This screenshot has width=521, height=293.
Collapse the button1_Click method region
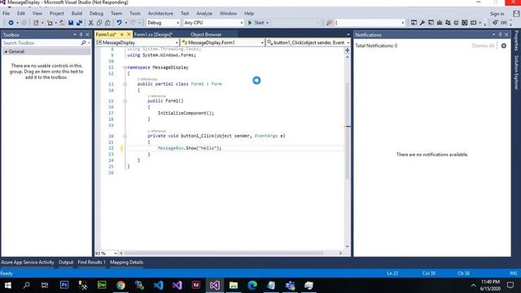point(125,136)
